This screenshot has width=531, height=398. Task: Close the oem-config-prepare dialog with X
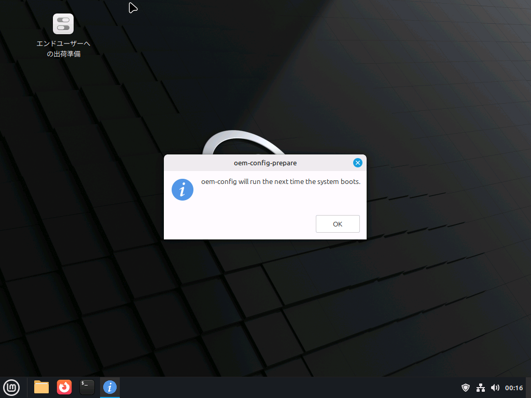[357, 163]
